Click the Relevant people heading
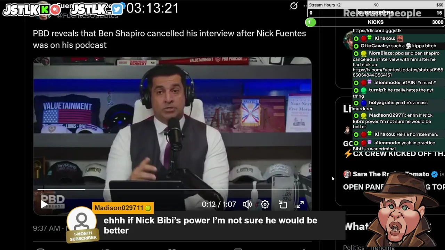 click(382, 13)
